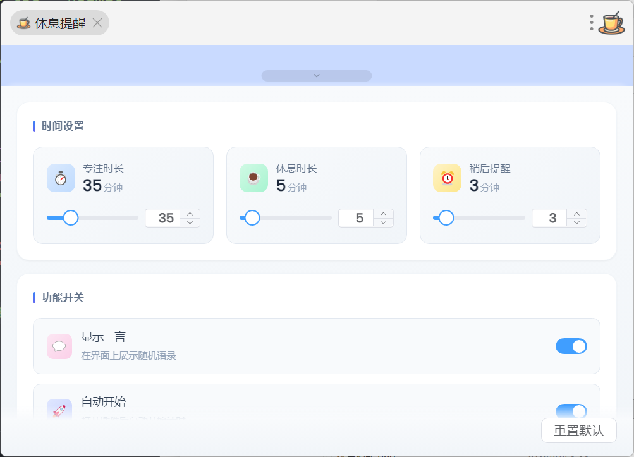Click the 稍后提醒 input field showing 3
The image size is (634, 457).
click(549, 219)
